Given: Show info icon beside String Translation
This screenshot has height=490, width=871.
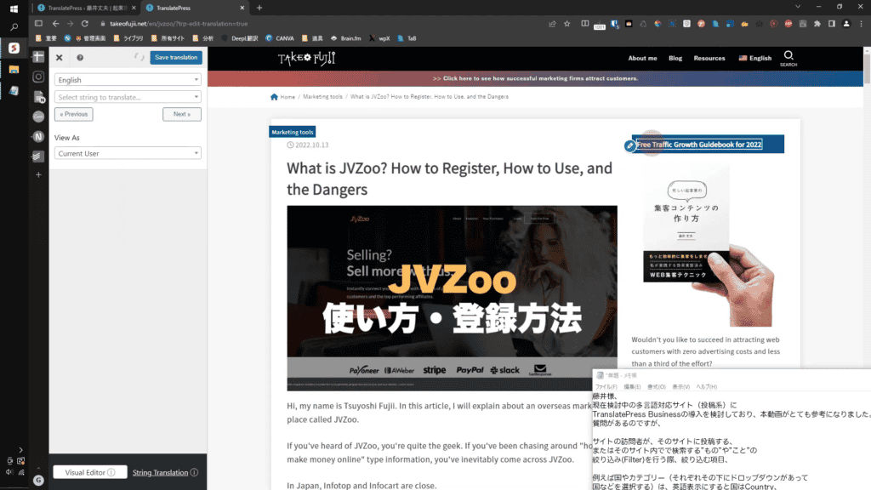Looking at the screenshot, I should coord(195,472).
